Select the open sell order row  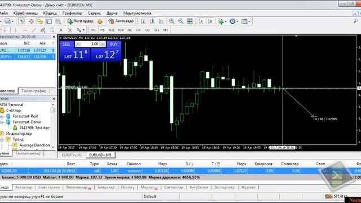(180, 171)
